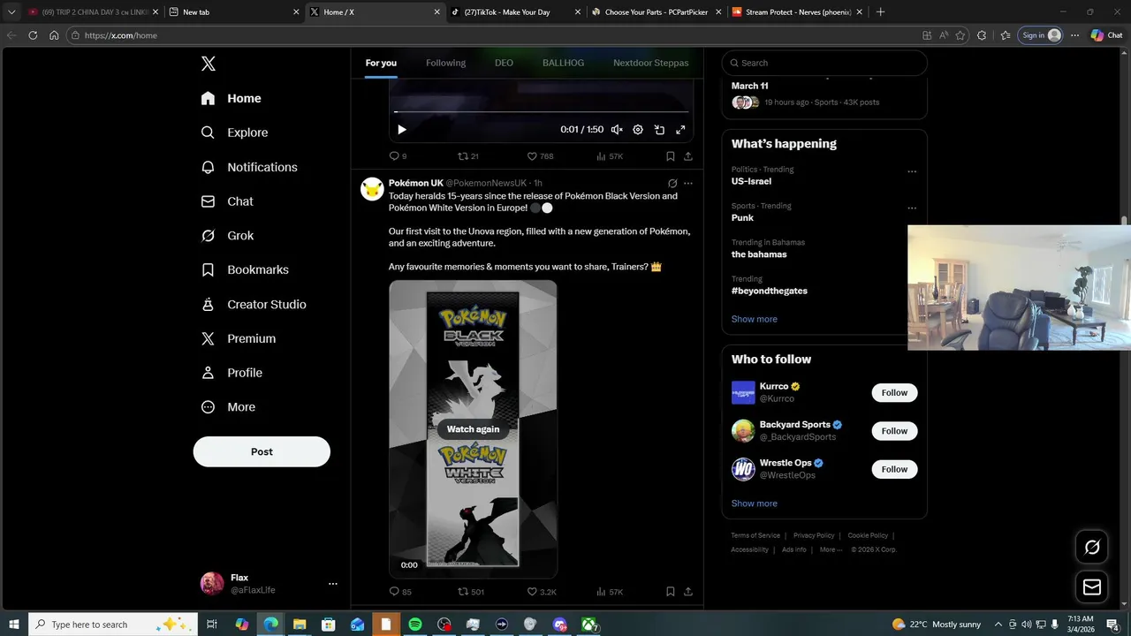Play the video at the top of the feed
Viewport: 1131px width, 636px height.
click(x=402, y=130)
